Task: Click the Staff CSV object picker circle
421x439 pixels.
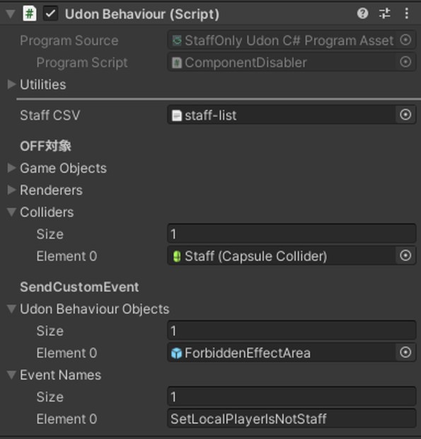Action: [x=405, y=115]
